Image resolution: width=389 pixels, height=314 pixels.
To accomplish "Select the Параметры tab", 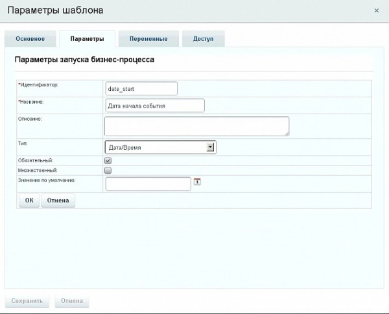I will click(x=87, y=39).
